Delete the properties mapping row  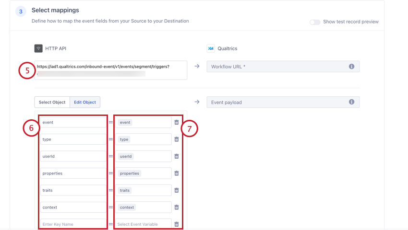177,173
